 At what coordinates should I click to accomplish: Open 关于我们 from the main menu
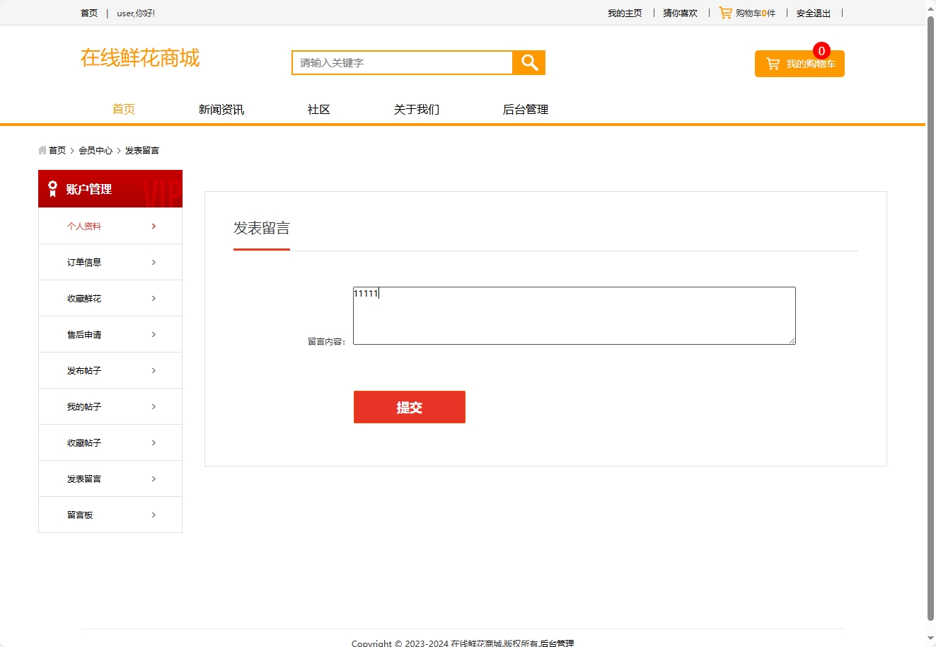[416, 109]
